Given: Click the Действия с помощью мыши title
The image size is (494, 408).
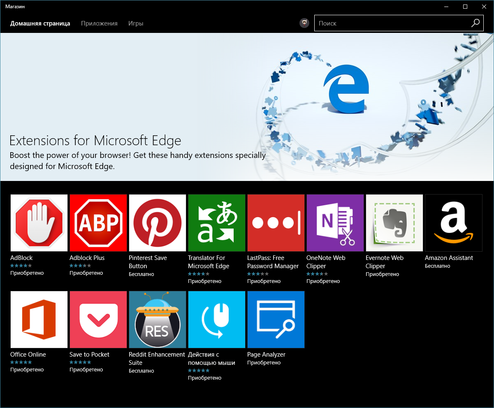Looking at the screenshot, I should coord(212,359).
